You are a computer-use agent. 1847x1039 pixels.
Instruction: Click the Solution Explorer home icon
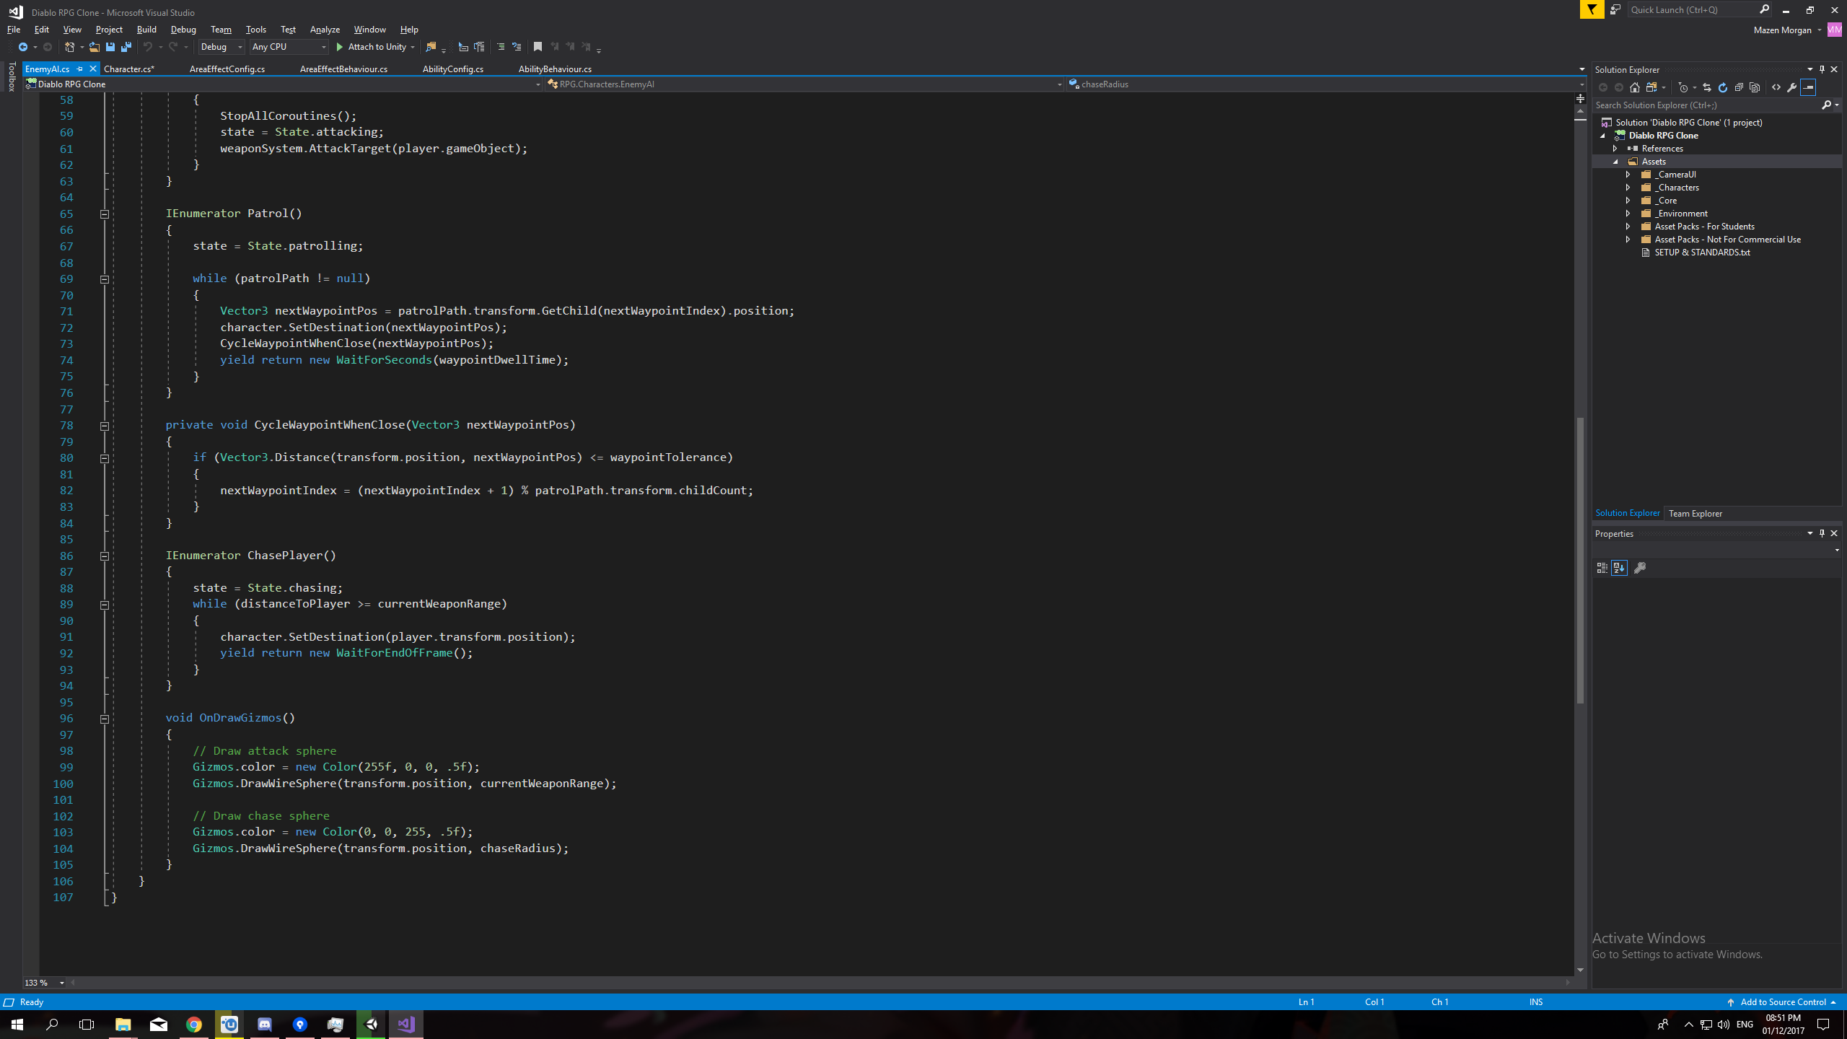point(1635,87)
